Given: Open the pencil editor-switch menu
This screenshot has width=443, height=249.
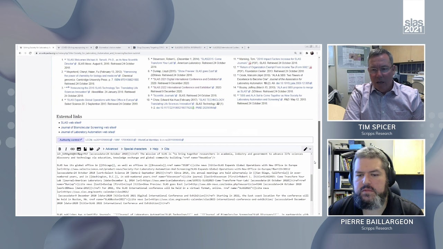Looking at the screenshot, I should (x=307, y=149).
